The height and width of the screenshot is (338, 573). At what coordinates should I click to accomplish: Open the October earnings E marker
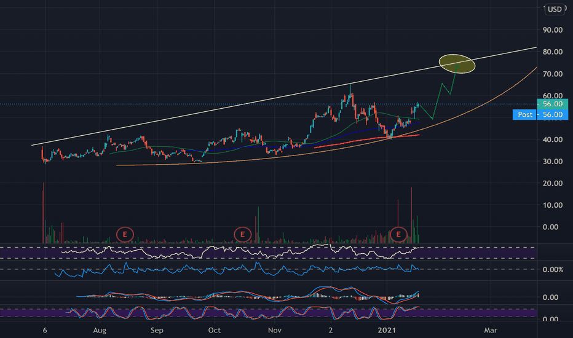click(242, 234)
